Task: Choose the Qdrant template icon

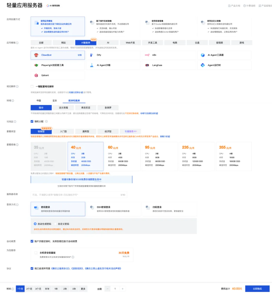Action: [x=36, y=75]
